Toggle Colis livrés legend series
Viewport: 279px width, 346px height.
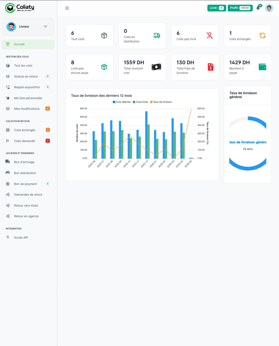(x=140, y=102)
